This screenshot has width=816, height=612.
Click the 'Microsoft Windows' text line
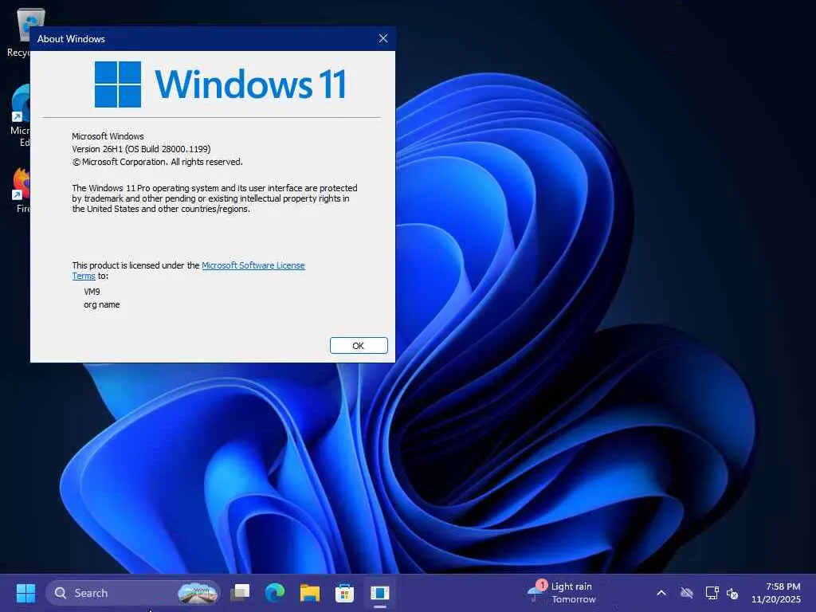[108, 135]
